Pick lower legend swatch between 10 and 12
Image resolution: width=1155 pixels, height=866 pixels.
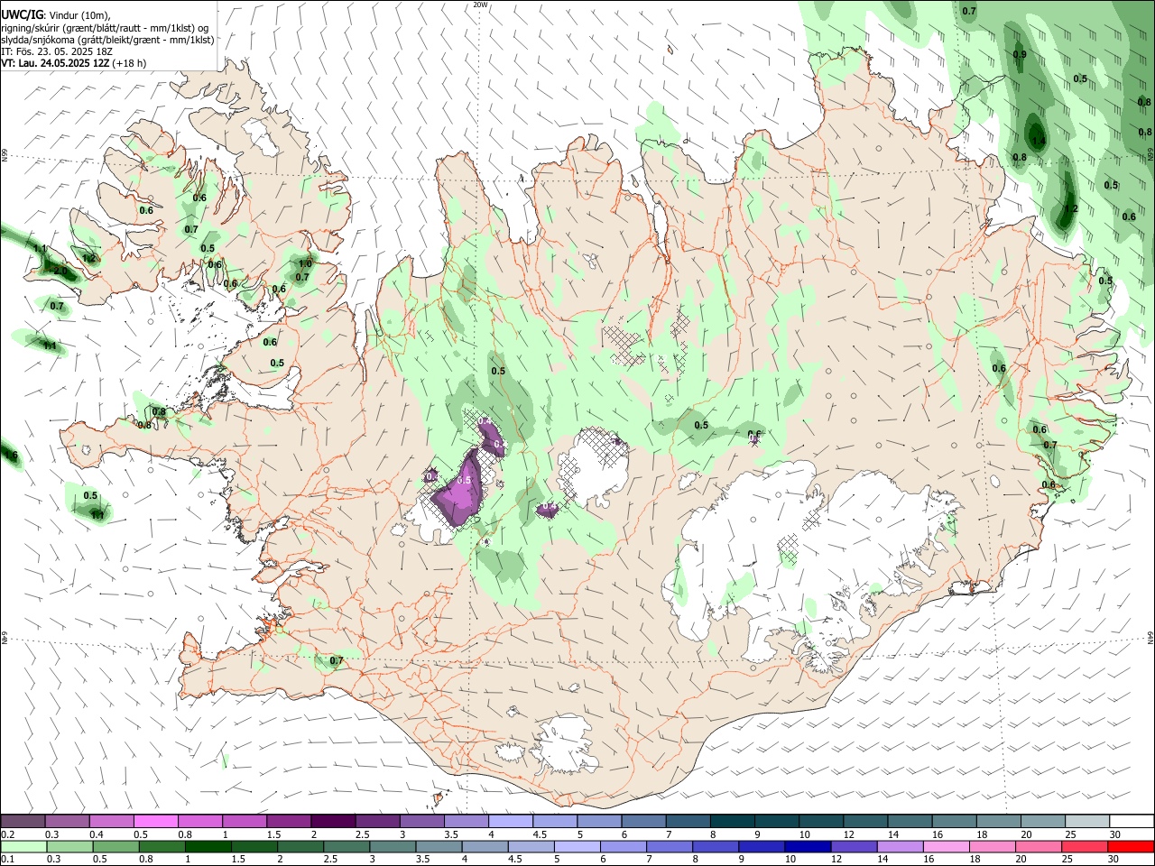pos(806,846)
